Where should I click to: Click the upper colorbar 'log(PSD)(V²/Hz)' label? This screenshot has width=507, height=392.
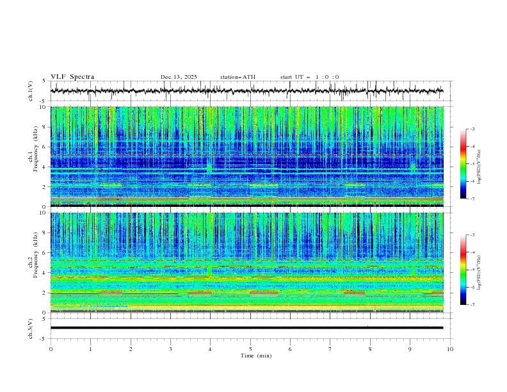pyautogui.click(x=479, y=167)
